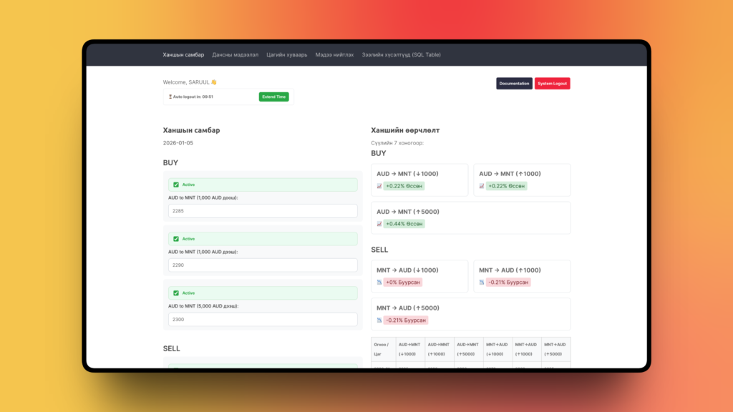733x412 pixels.
Task: Click the rate input field showing 2285
Action: [263, 211]
